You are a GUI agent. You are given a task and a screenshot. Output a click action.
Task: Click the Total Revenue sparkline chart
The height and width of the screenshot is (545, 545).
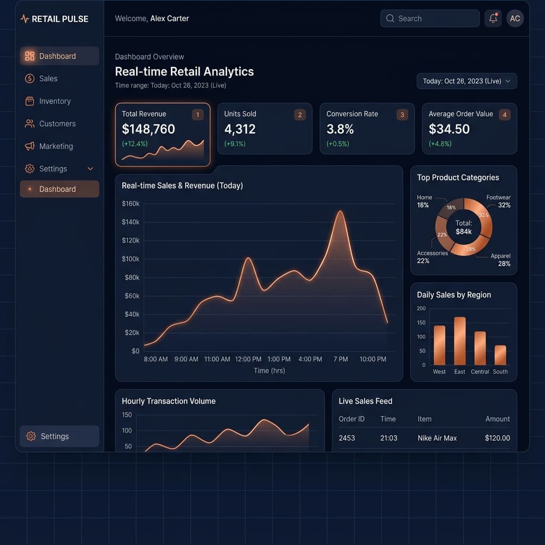pos(163,150)
